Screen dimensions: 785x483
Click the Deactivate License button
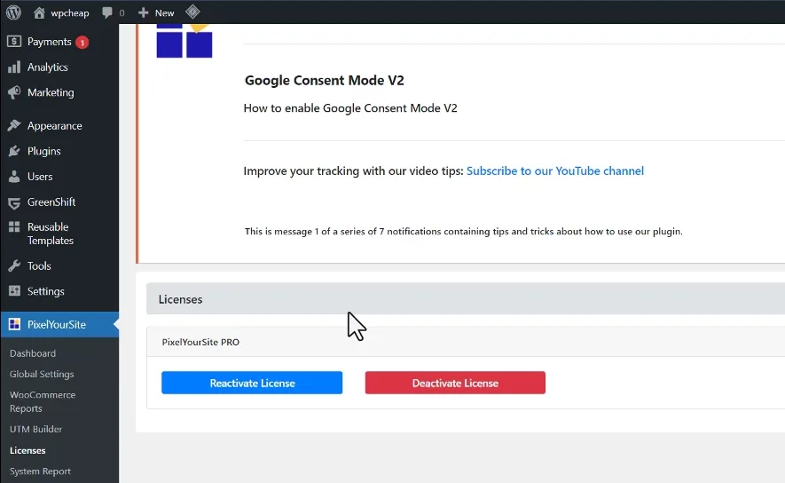(455, 383)
